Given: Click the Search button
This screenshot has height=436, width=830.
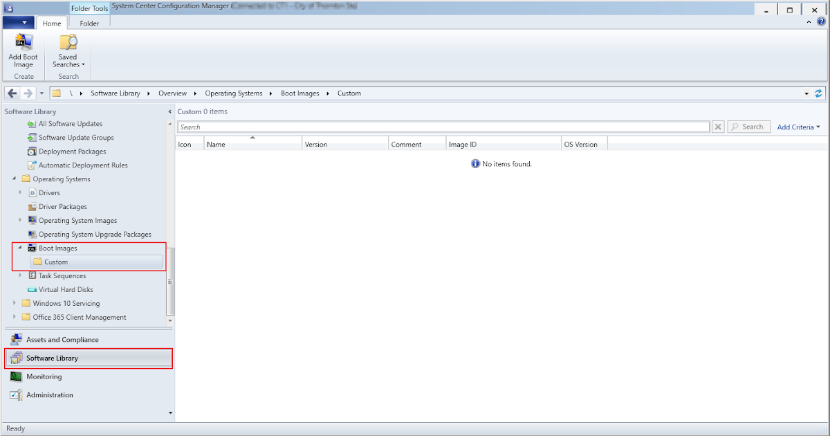Looking at the screenshot, I should pos(748,126).
